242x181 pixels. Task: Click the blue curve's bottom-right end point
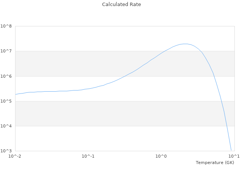pos(231,150)
